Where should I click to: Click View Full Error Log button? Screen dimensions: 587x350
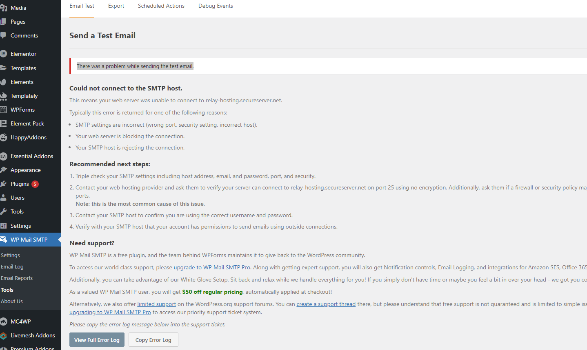(97, 340)
